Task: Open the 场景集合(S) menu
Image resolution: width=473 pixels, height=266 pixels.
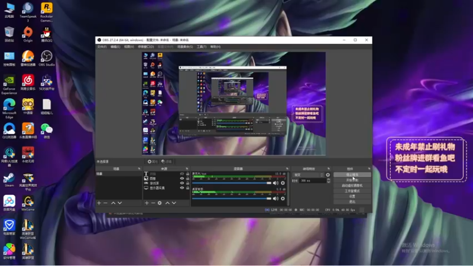Action: [185, 47]
